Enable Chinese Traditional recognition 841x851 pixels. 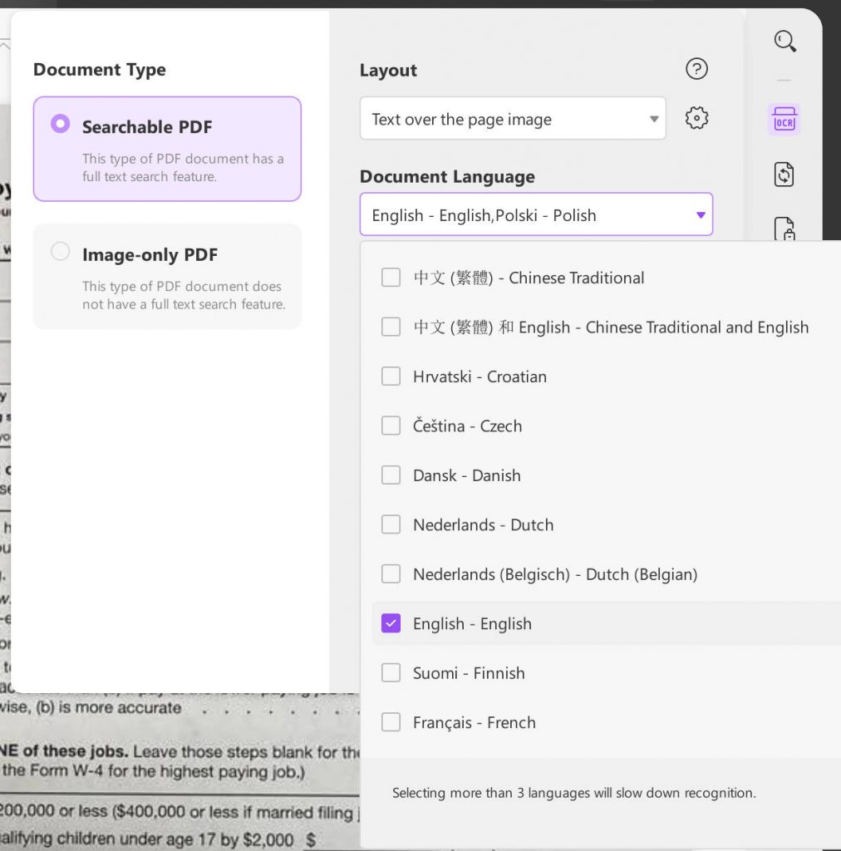pyautogui.click(x=391, y=277)
